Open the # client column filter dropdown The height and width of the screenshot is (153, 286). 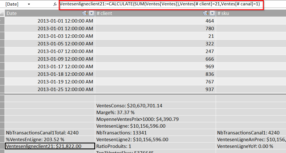click(x=212, y=13)
